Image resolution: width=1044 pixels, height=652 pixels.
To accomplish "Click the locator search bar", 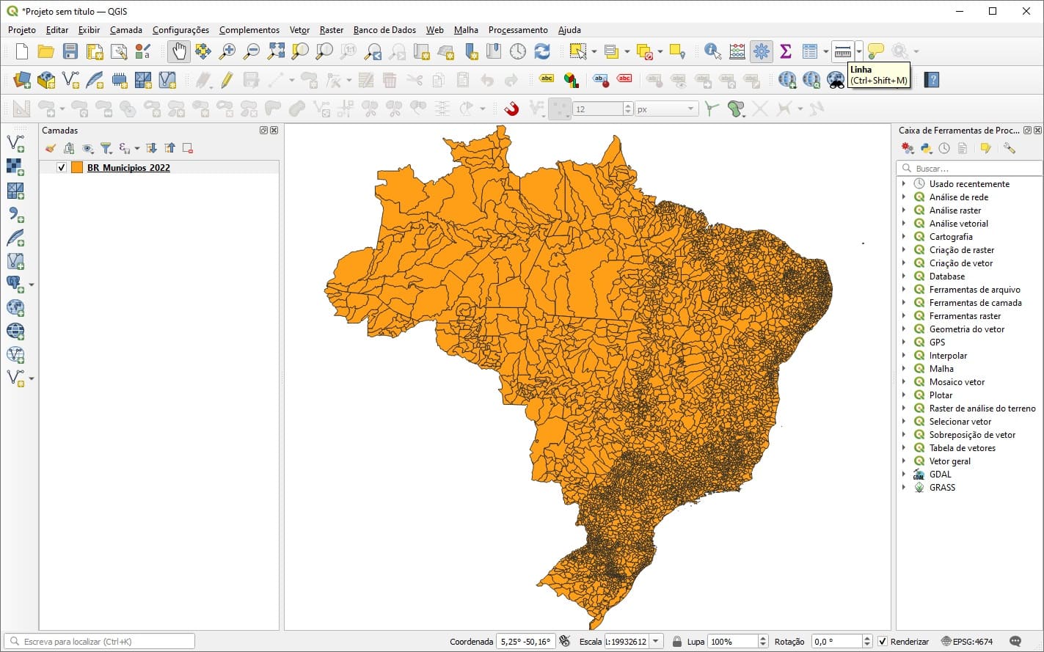I will click(100, 642).
